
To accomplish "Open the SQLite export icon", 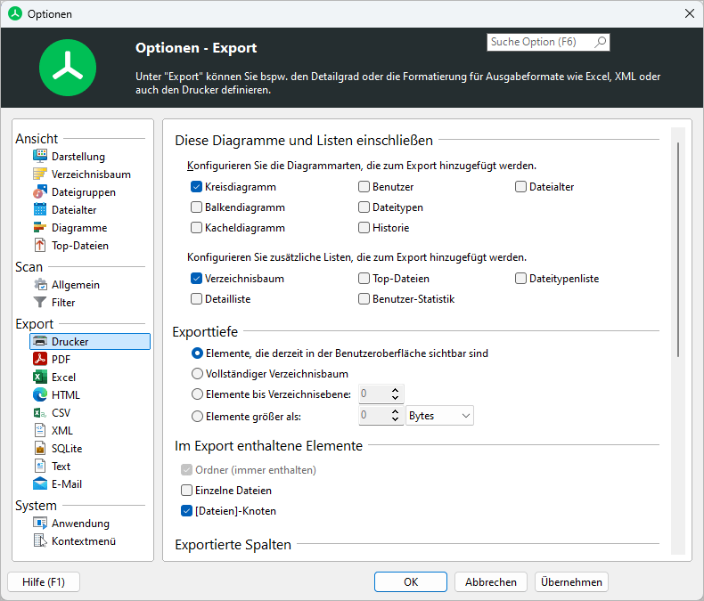I will (40, 448).
